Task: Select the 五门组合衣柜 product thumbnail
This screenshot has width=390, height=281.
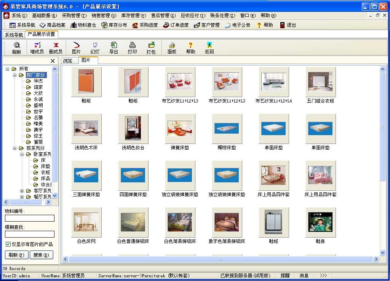Action: click(x=320, y=82)
